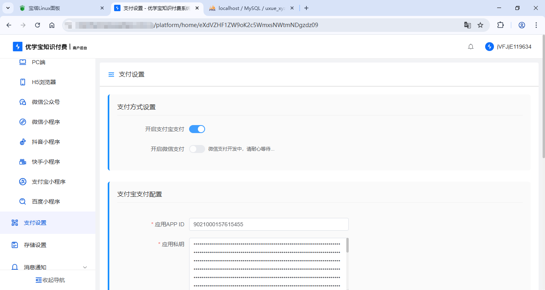Click the Alipay mini program icon

pyautogui.click(x=23, y=182)
